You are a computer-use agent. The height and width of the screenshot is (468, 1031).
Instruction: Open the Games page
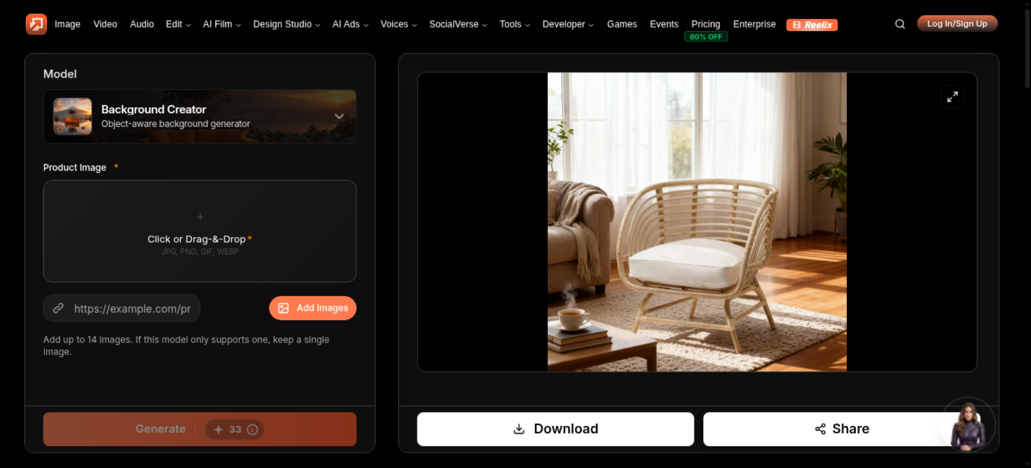tap(622, 24)
